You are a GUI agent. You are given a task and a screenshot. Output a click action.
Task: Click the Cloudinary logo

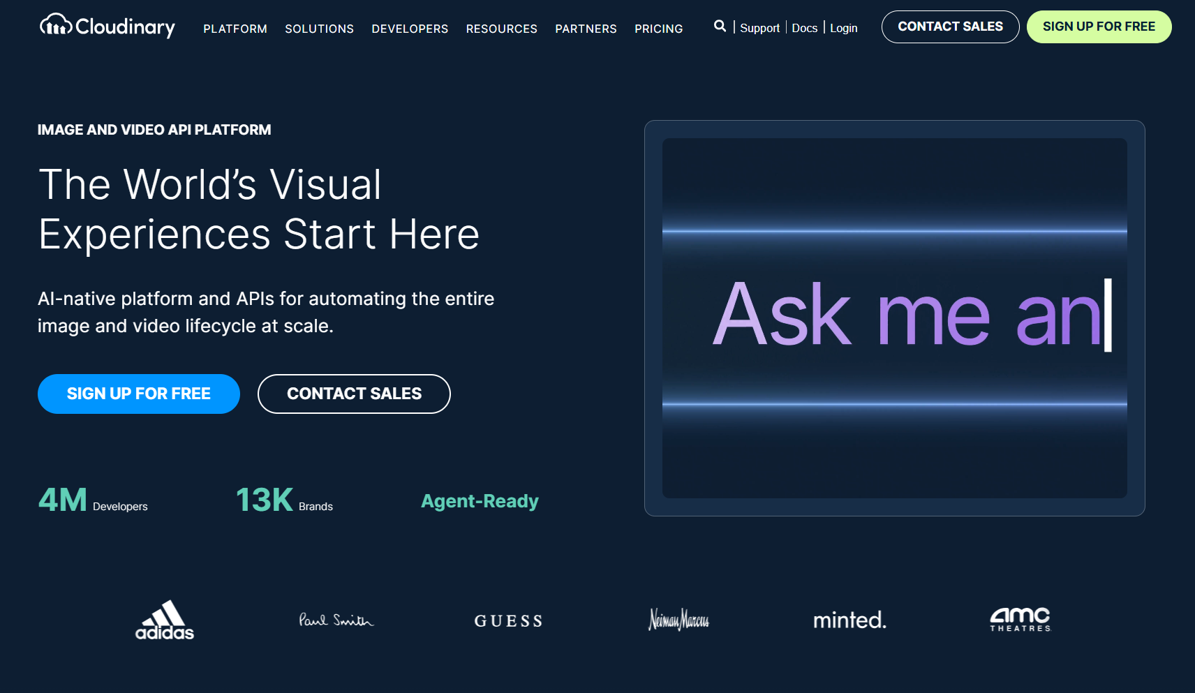[x=107, y=27]
